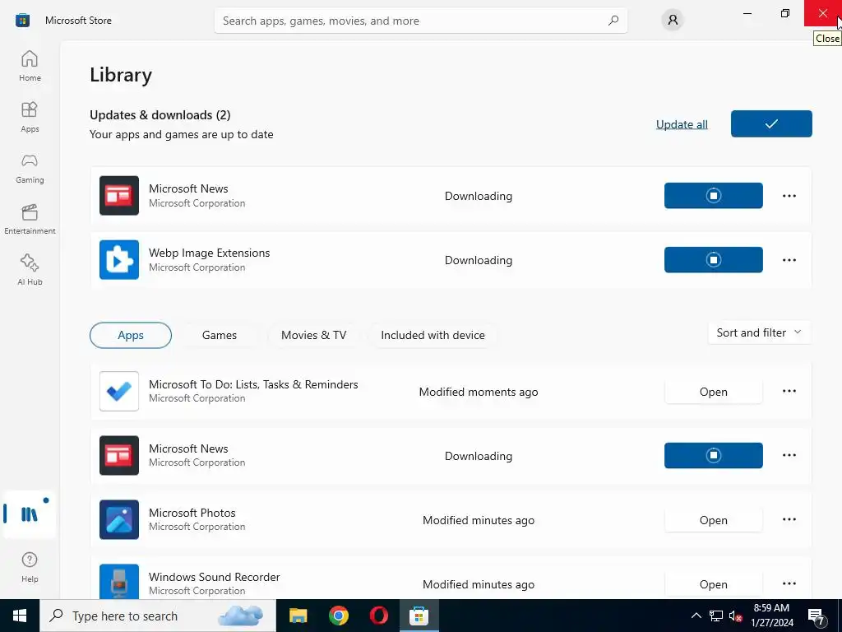Stop Microsoft News download in Apps list
This screenshot has width=842, height=632.
[713, 455]
